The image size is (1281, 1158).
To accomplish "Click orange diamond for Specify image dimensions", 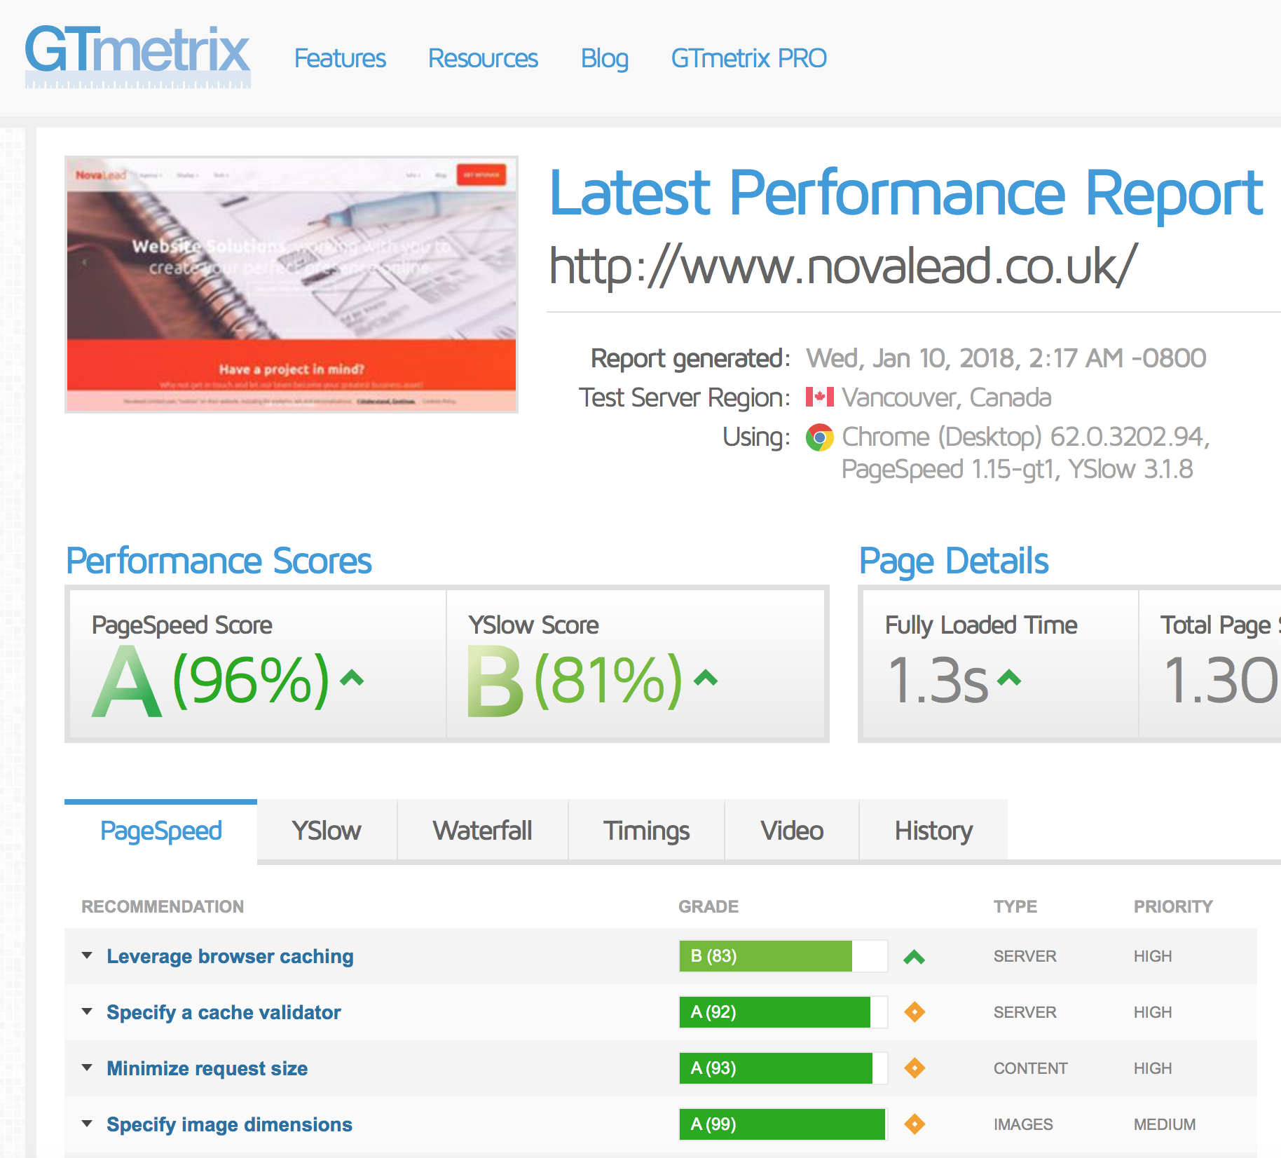I will (914, 1124).
